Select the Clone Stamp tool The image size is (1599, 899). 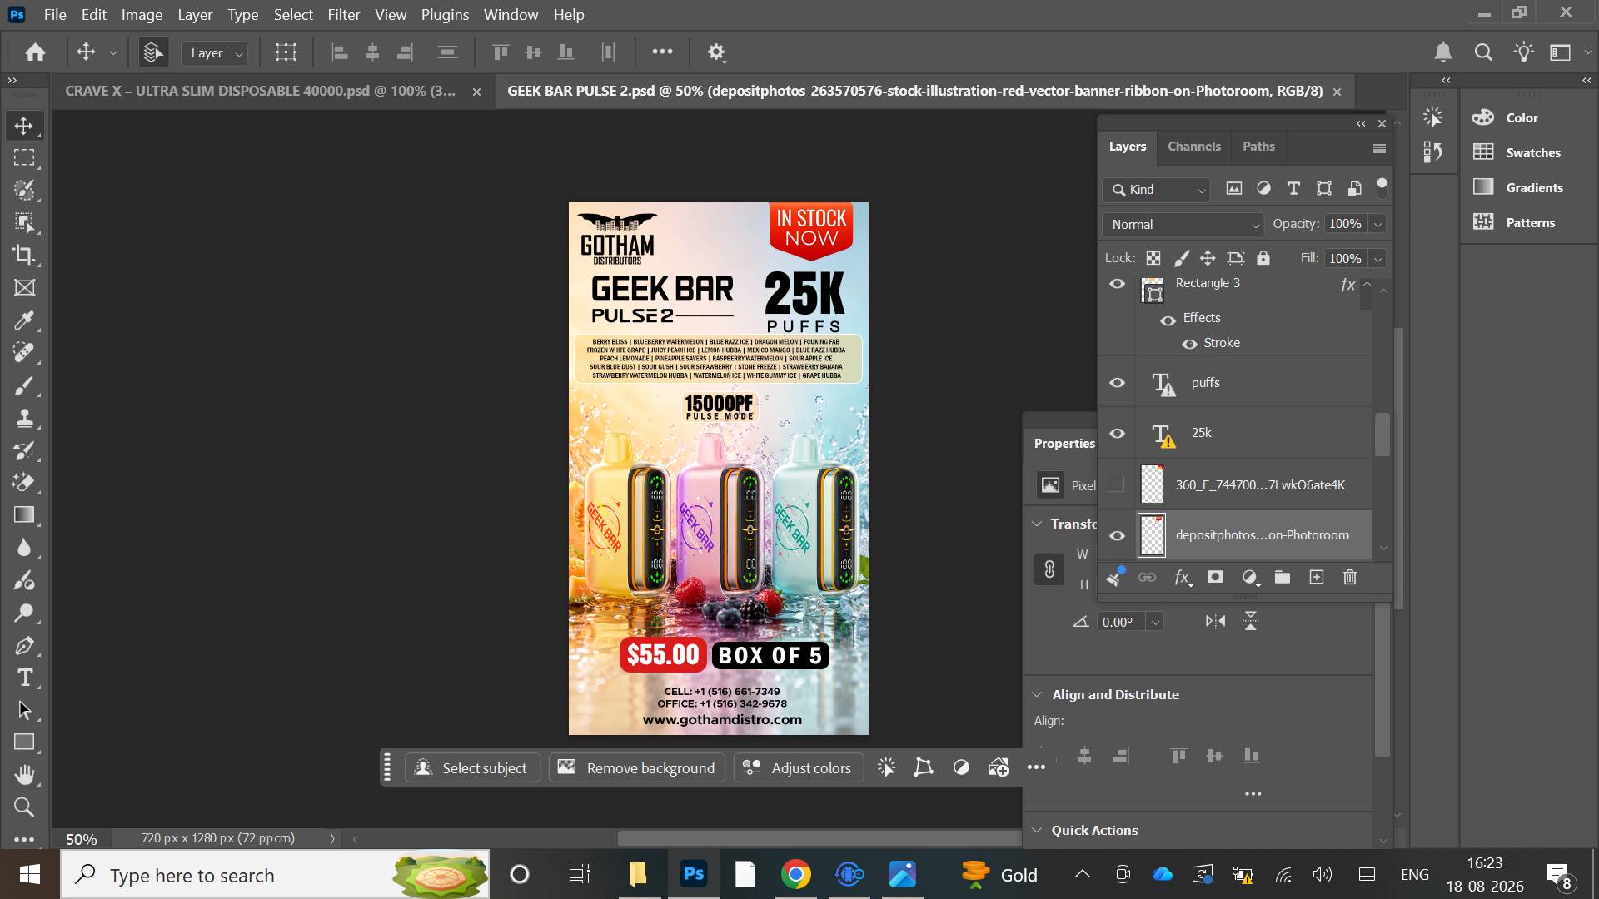pos(24,418)
